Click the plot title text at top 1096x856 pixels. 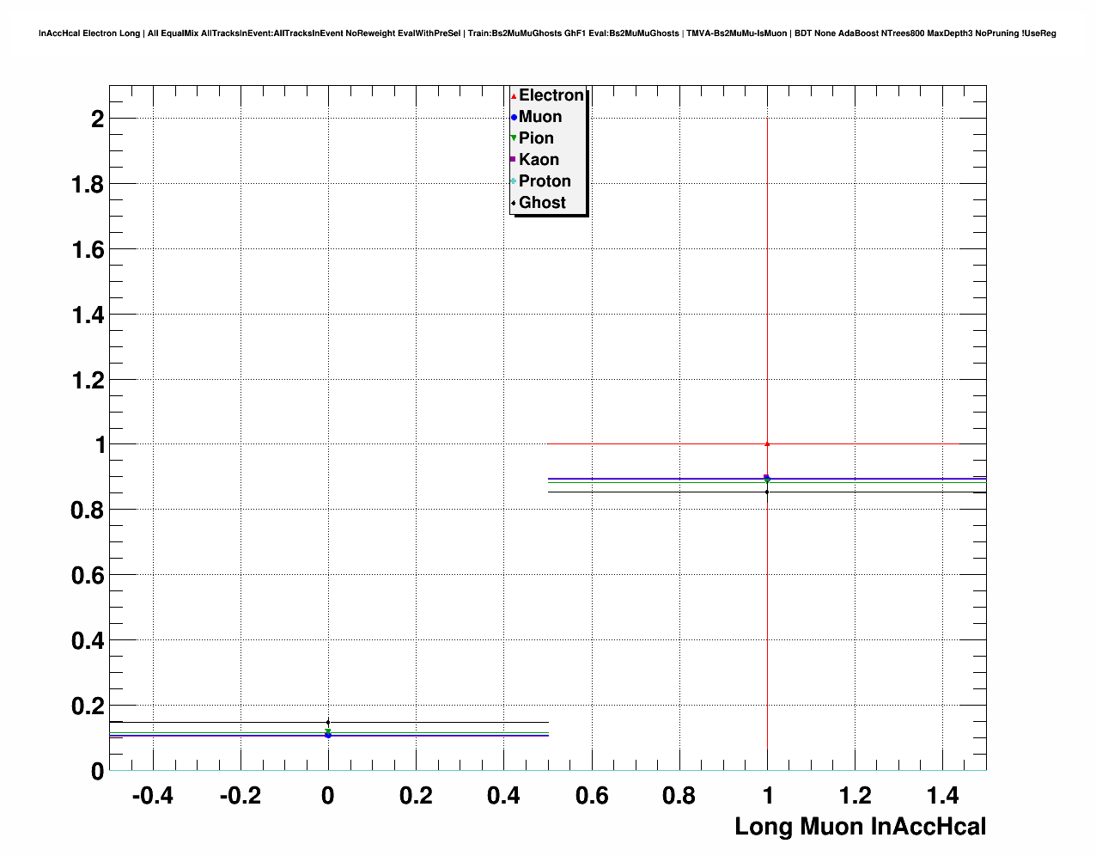[548, 34]
